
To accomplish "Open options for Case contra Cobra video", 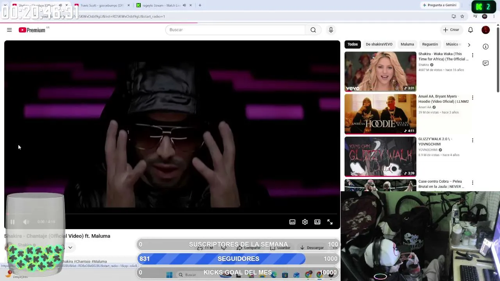I will pyautogui.click(x=473, y=183).
